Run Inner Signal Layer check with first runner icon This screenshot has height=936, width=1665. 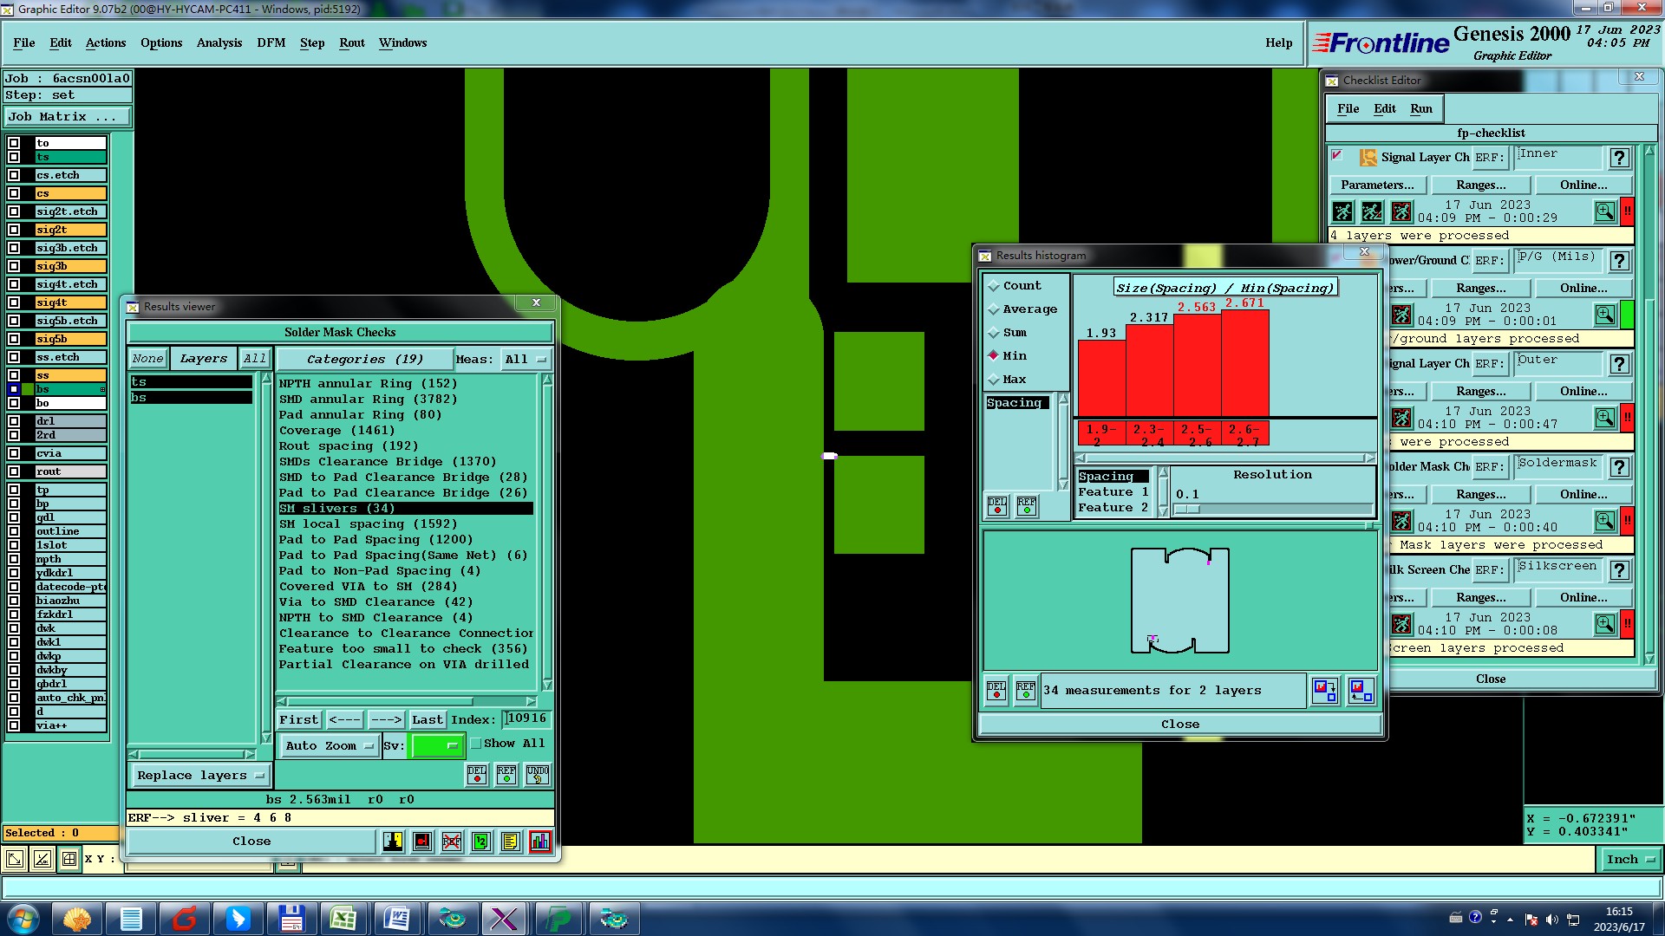click(x=1342, y=211)
